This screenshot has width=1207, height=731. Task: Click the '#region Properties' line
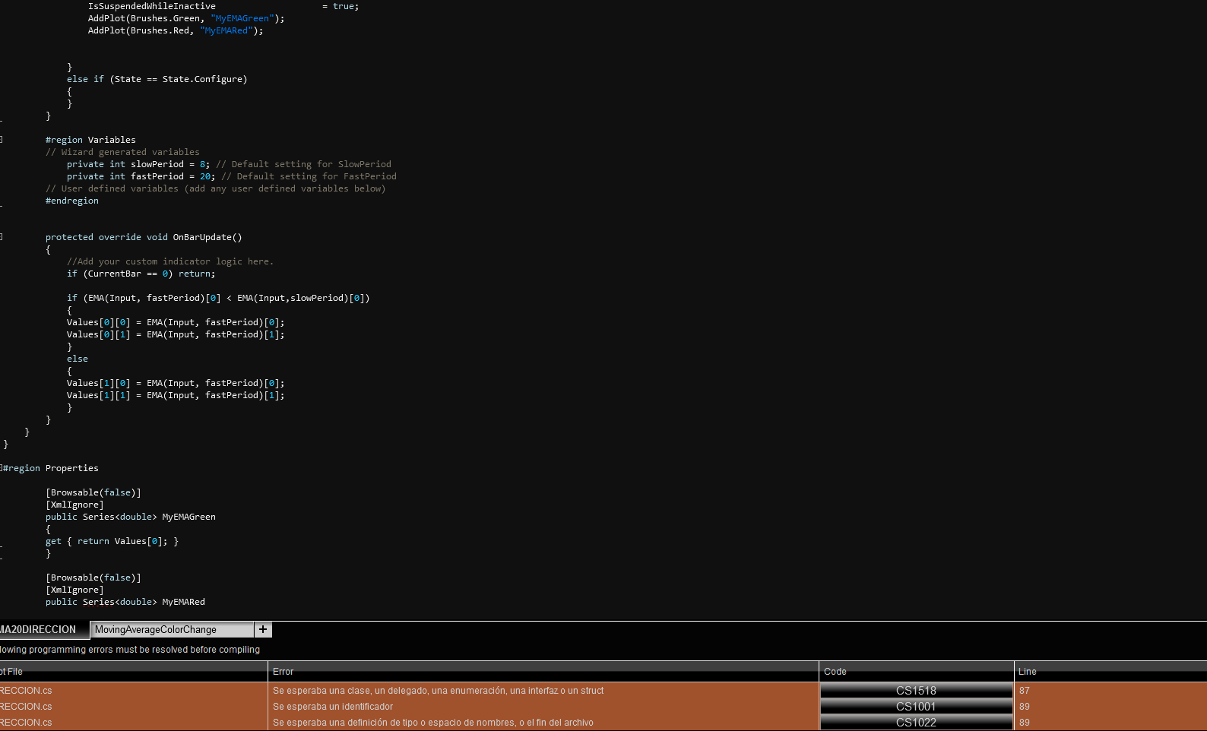pos(51,468)
